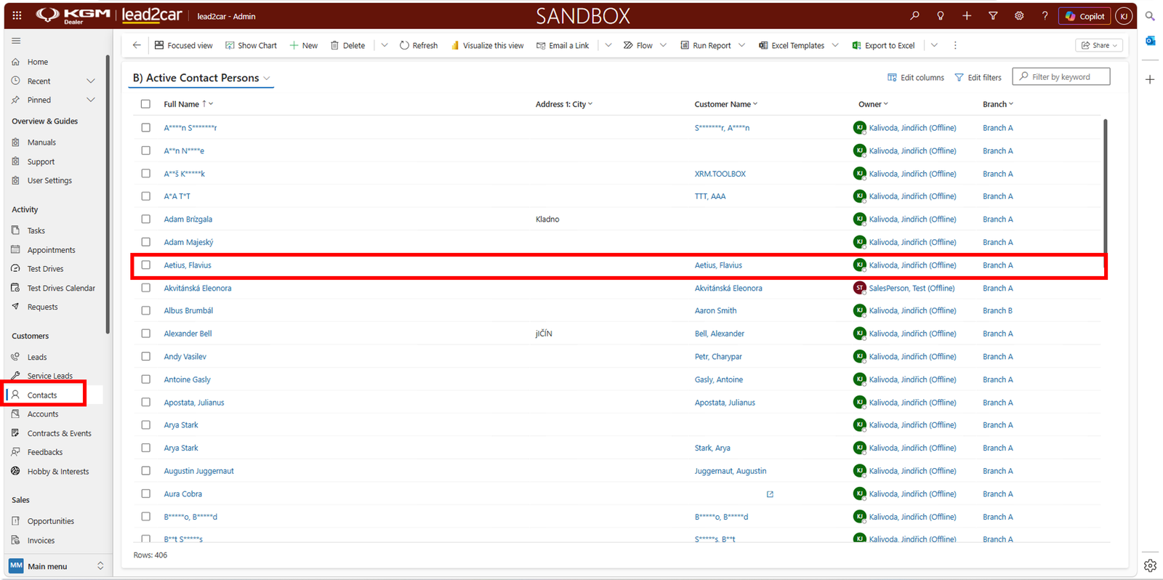The image size is (1163, 580).
Task: Open settings gear in top bar
Action: coord(1019,15)
